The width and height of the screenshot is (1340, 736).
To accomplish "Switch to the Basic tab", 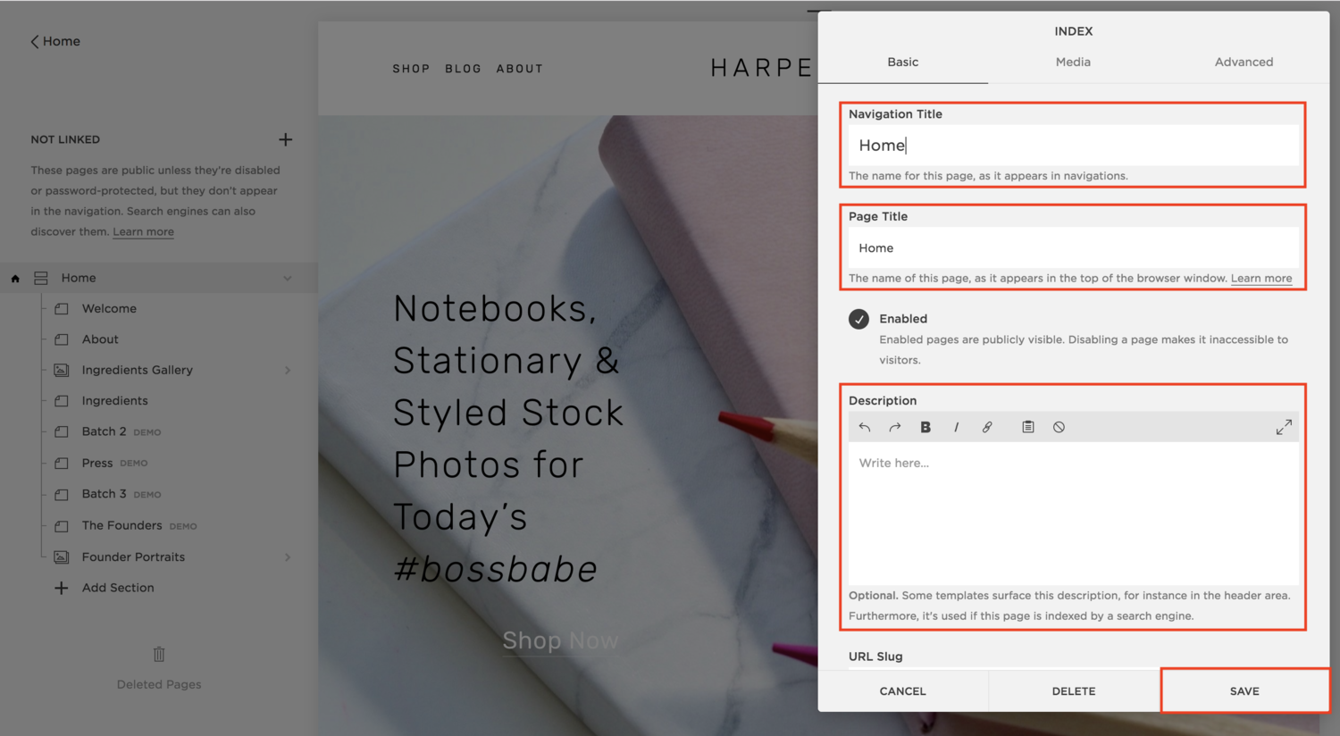I will (902, 62).
